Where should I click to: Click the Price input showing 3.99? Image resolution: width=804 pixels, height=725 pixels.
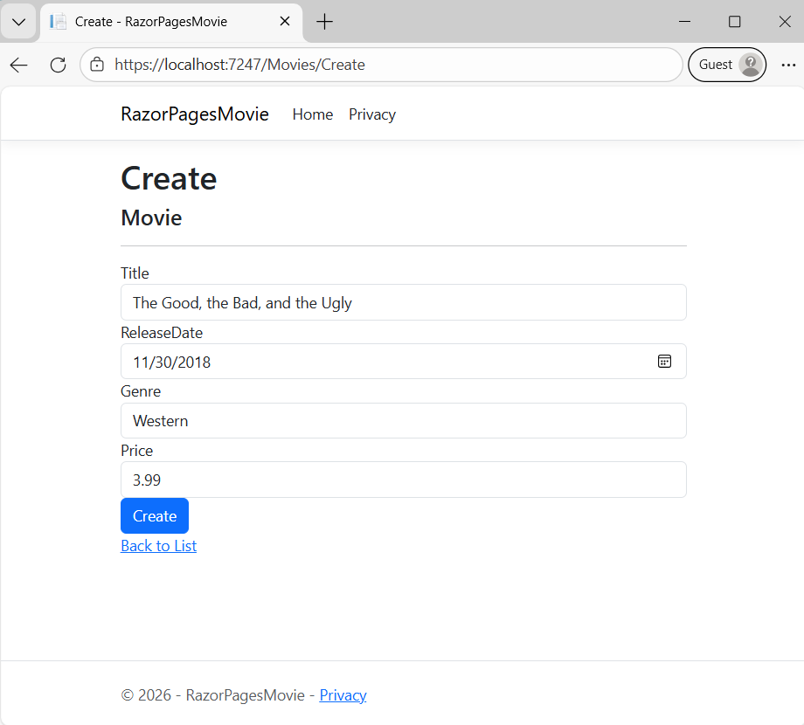[x=402, y=479]
